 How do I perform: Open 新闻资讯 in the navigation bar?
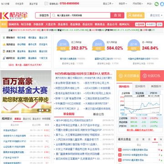coord(14,24)
